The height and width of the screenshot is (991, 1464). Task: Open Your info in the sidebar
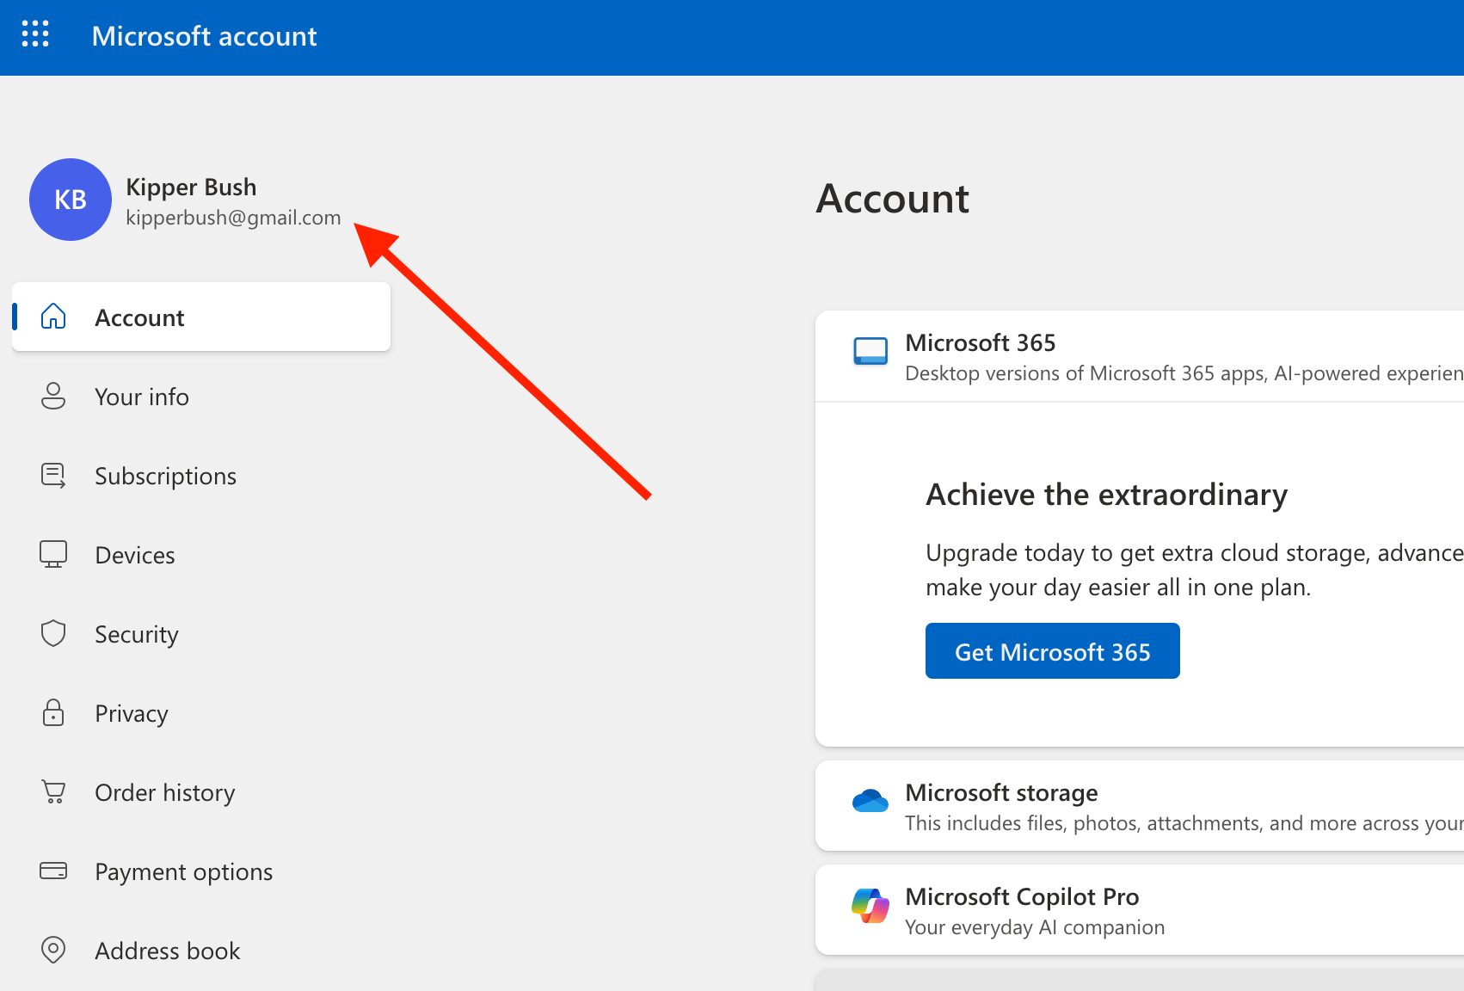coord(201,397)
